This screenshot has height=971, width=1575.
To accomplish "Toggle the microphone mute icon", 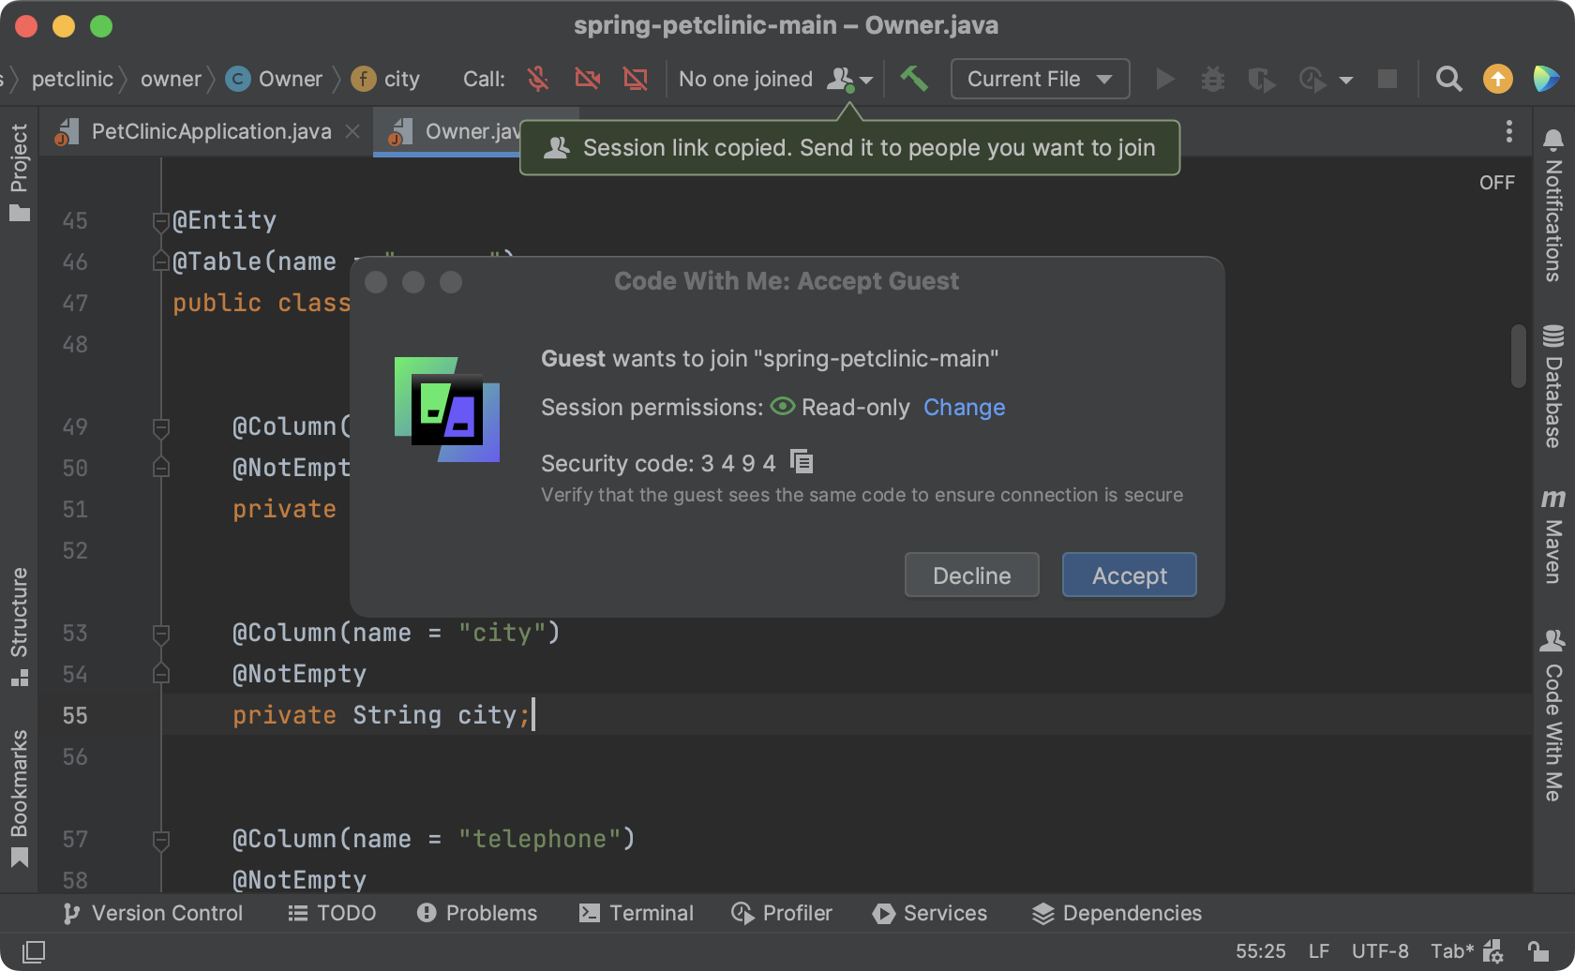I will pos(537,79).
